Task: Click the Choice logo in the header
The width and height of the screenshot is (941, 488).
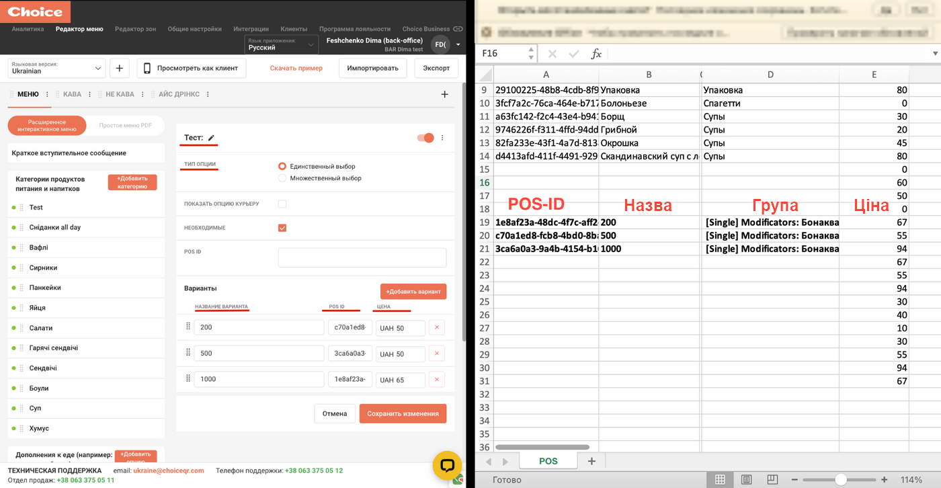Action: point(35,11)
